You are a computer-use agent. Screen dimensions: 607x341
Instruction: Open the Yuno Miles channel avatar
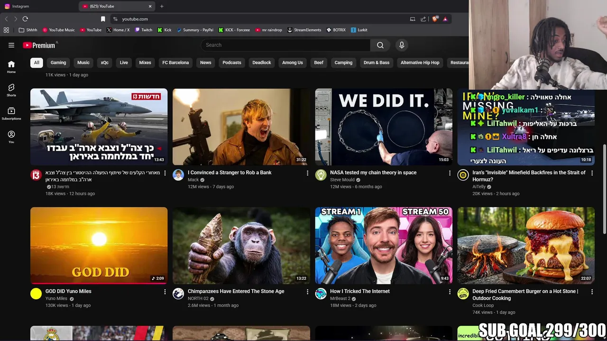[36, 294]
